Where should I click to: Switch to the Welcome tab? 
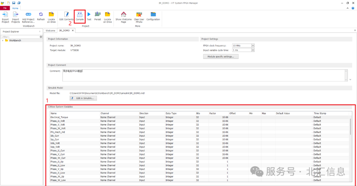point(50,31)
